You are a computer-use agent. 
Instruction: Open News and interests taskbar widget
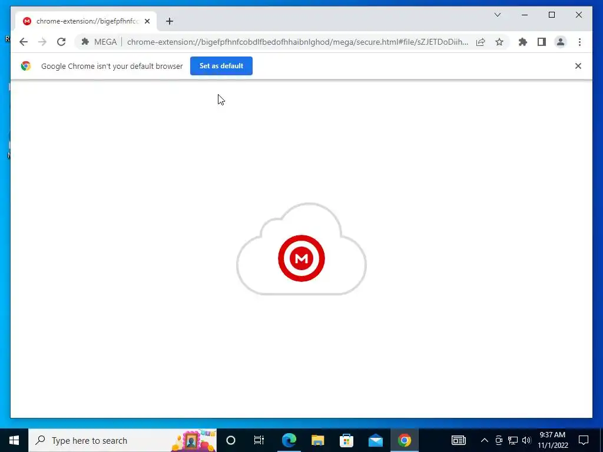pyautogui.click(x=458, y=440)
